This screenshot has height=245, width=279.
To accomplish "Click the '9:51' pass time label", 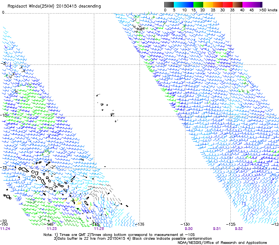I will click(x=217, y=229).
